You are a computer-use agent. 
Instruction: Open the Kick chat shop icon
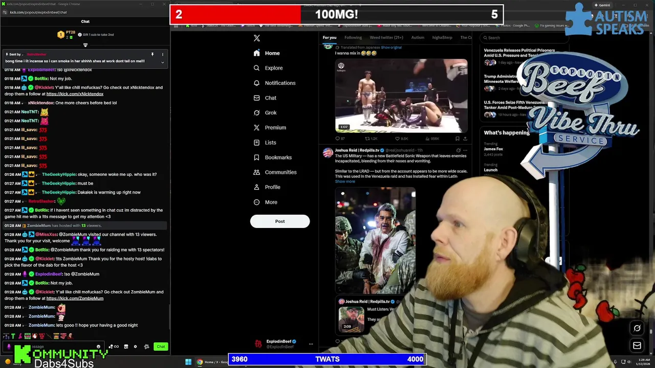(x=126, y=347)
